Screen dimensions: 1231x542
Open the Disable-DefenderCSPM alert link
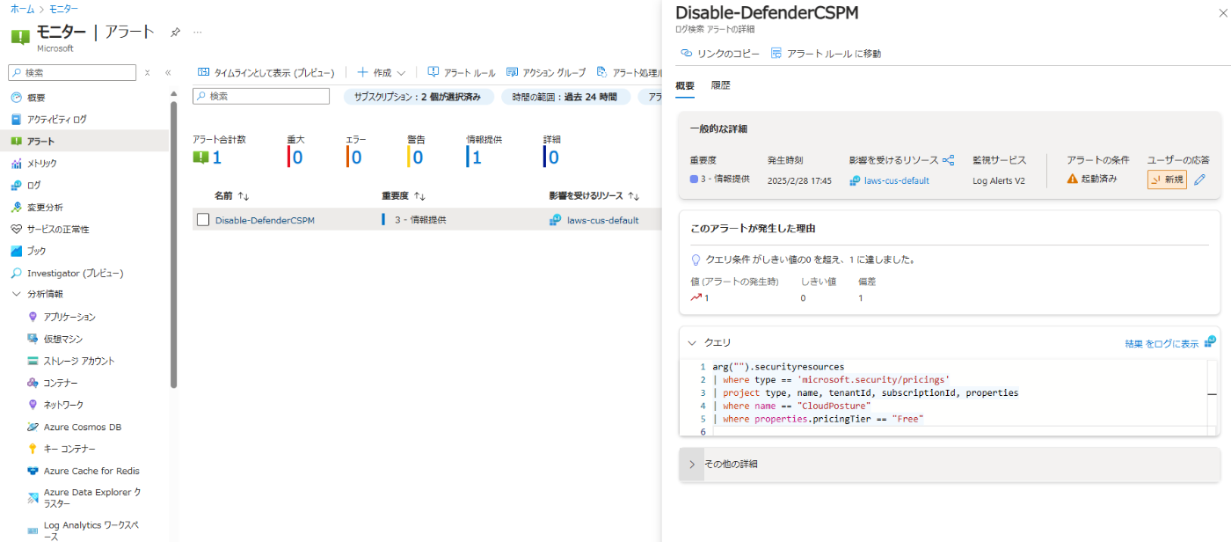pyautogui.click(x=265, y=220)
